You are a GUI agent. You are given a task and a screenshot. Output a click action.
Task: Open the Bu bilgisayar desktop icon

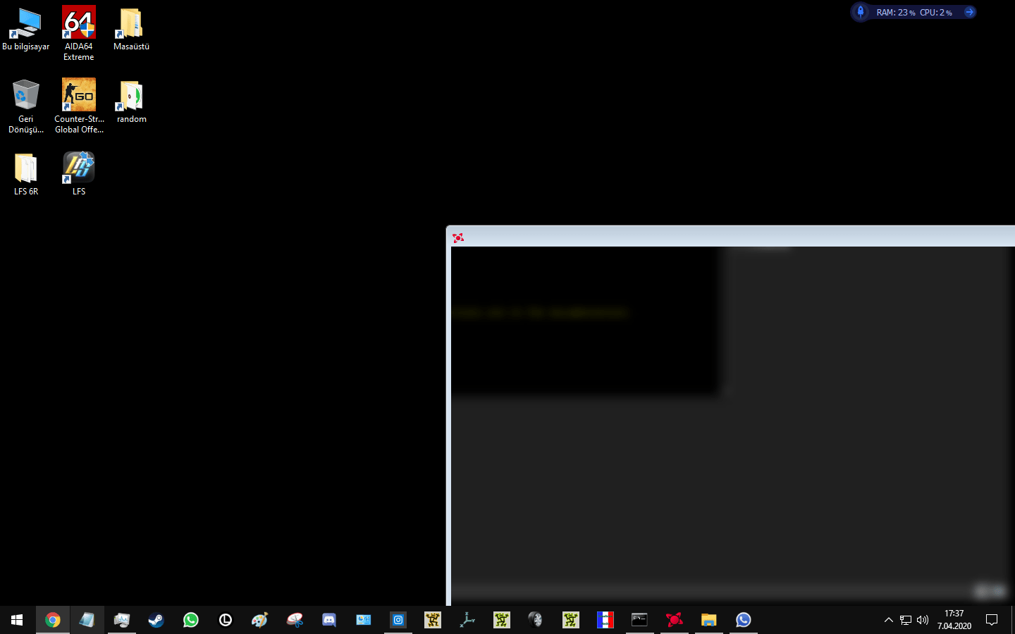(x=26, y=30)
